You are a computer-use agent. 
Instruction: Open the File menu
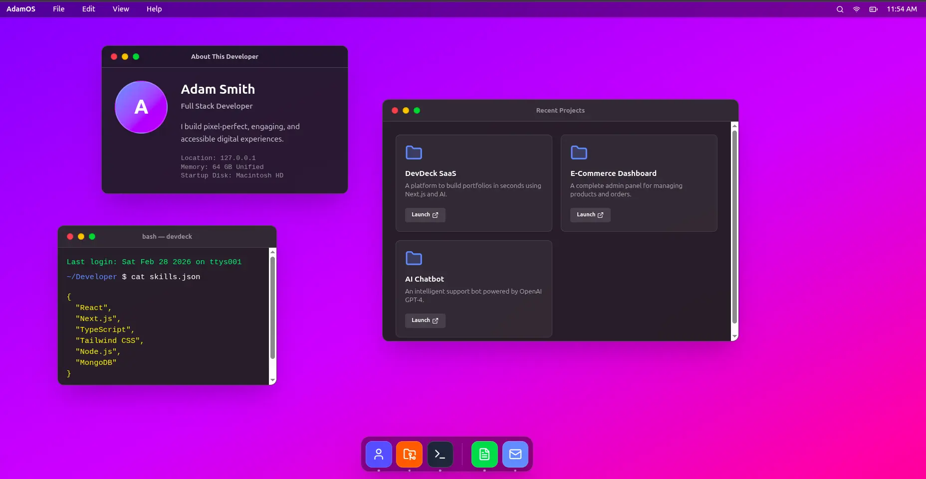point(59,9)
